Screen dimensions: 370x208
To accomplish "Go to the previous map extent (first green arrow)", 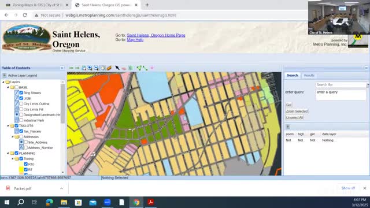I will coord(71,68).
